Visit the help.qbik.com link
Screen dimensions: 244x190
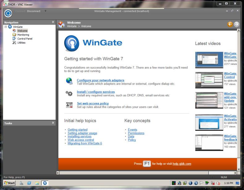[x=182, y=164]
